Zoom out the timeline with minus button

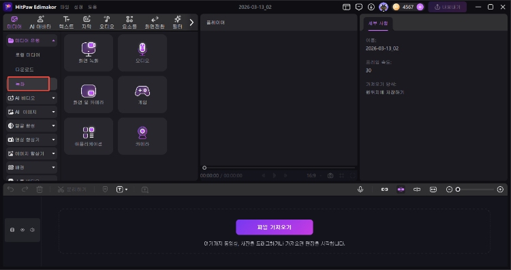(x=449, y=190)
